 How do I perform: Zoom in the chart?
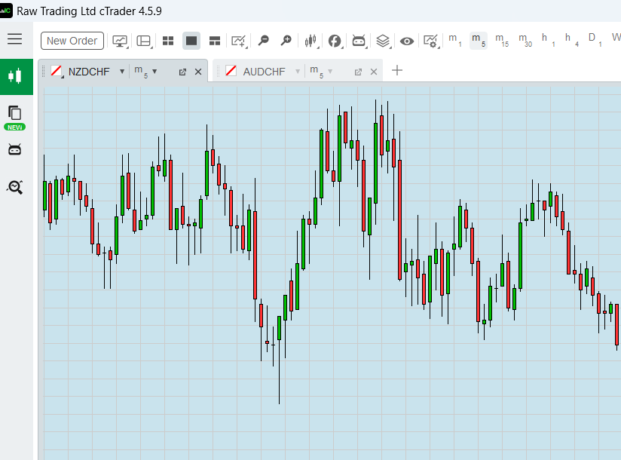(286, 41)
